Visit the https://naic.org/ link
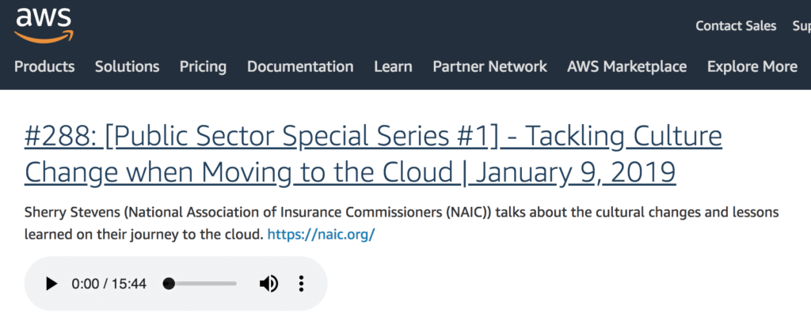The height and width of the screenshot is (335, 811). 321,235
